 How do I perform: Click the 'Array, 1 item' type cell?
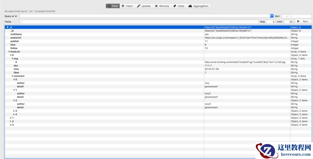tap(298, 59)
